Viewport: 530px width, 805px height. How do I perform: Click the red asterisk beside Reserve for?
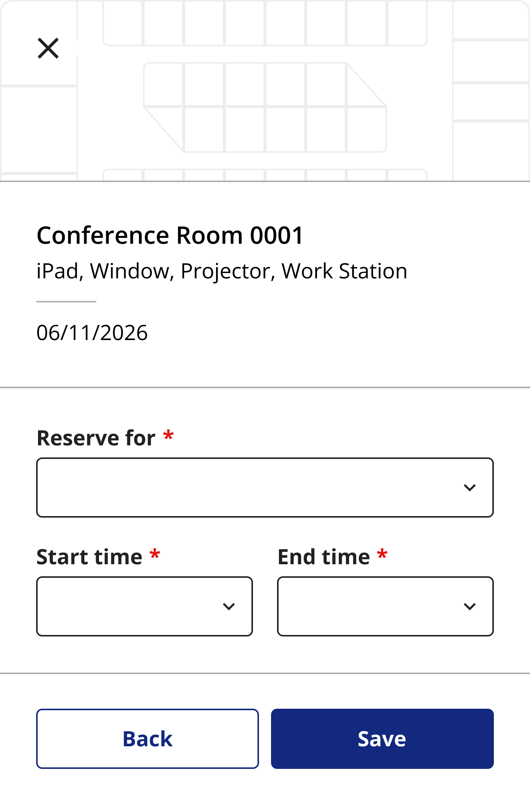[168, 436]
